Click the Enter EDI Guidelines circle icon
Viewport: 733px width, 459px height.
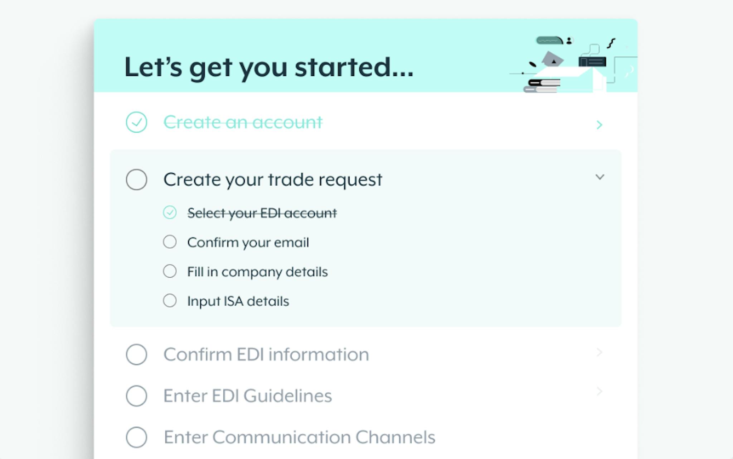pos(136,396)
